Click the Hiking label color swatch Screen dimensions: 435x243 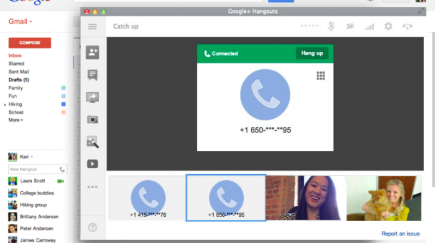click(63, 104)
